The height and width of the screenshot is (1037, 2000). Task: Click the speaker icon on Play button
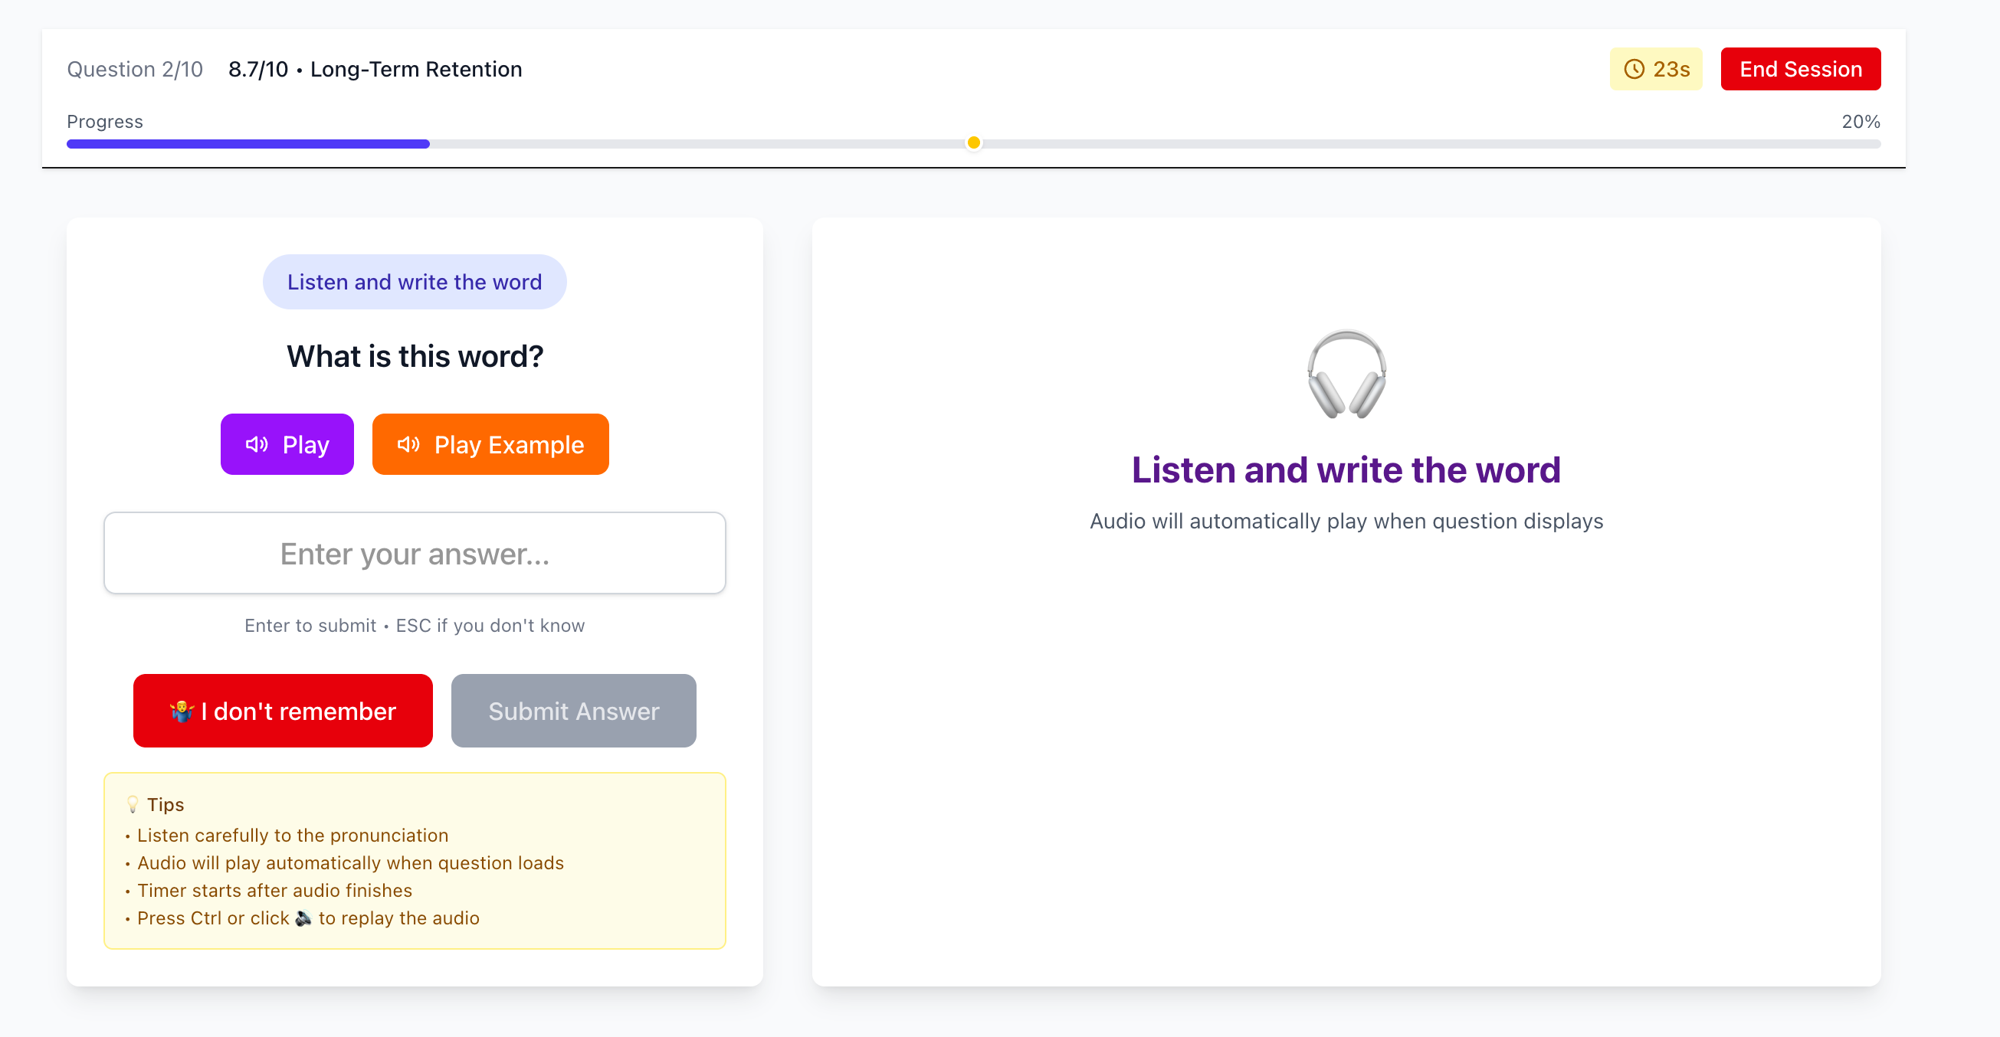click(257, 444)
